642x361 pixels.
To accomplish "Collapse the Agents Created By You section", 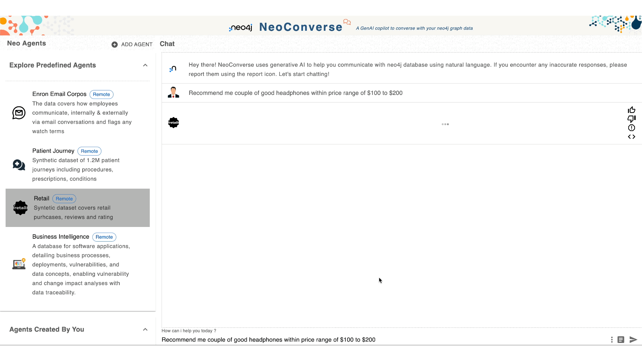I will 145,329.
